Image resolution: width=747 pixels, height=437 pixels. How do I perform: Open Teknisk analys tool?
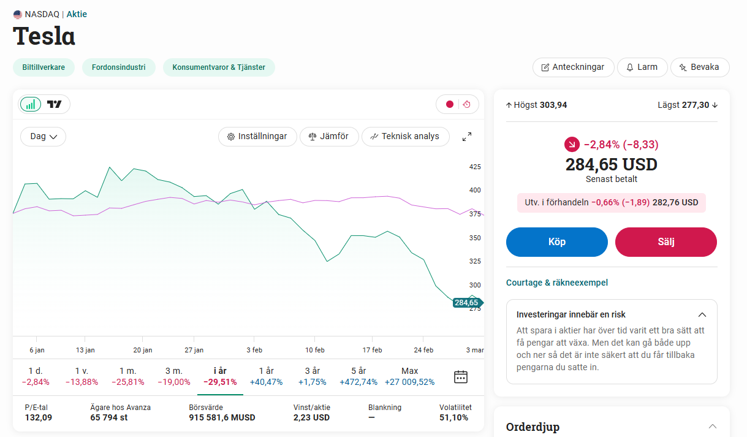click(x=405, y=136)
